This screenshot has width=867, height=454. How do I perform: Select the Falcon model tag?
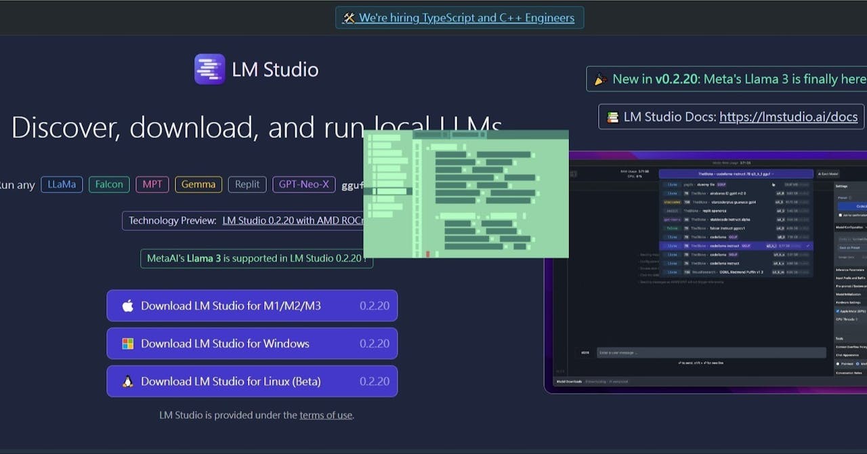point(109,184)
